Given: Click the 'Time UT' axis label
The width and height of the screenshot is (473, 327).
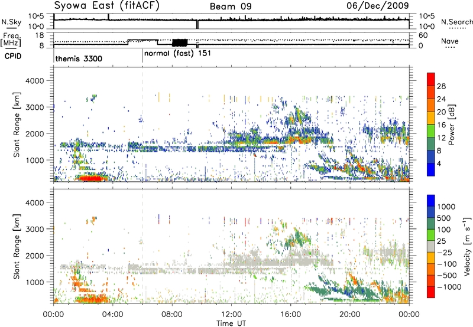Looking at the screenshot, I should pyautogui.click(x=231, y=323).
